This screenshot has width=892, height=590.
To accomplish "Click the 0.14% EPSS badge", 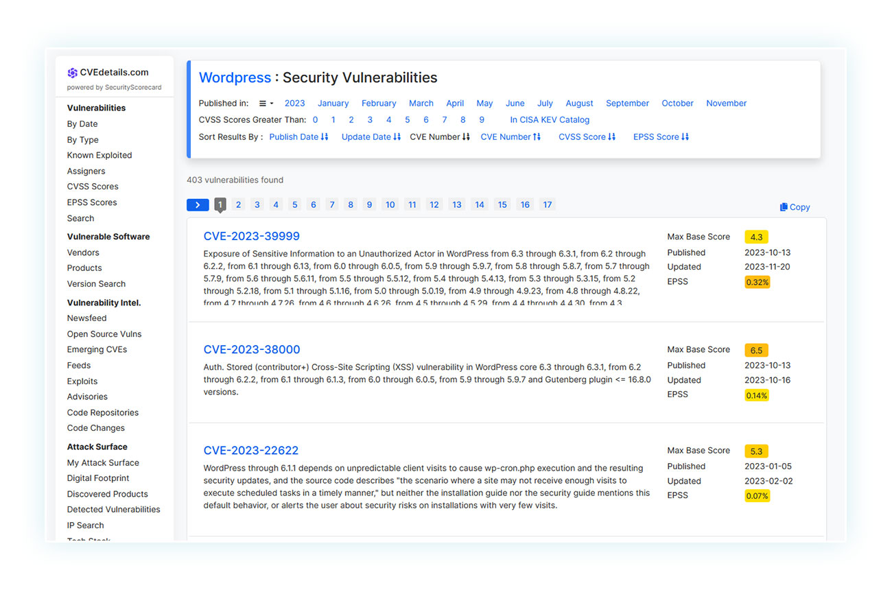I will 757,395.
